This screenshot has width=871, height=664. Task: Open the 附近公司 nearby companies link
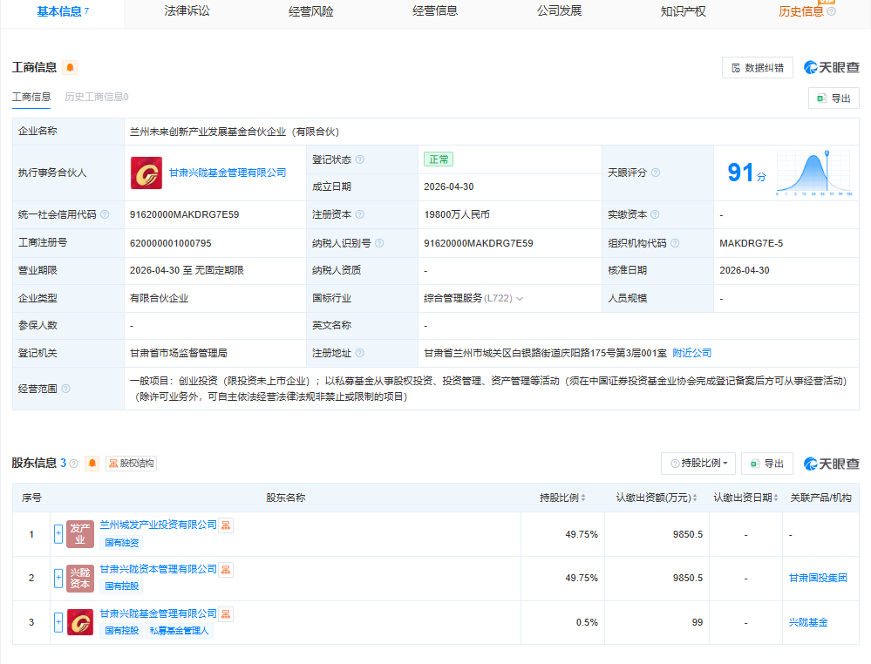click(x=691, y=353)
